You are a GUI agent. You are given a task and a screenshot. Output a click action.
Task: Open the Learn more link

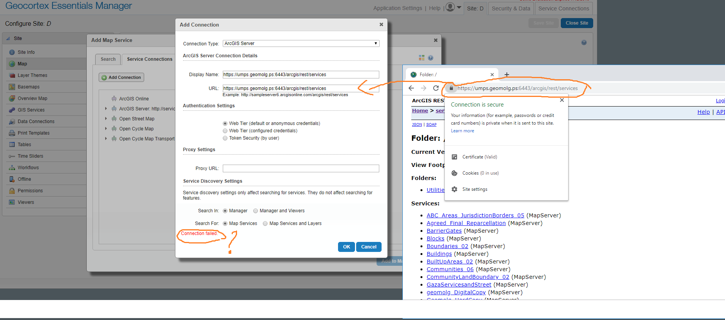click(463, 131)
